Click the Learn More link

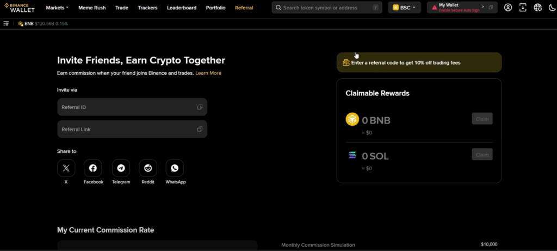click(x=208, y=73)
